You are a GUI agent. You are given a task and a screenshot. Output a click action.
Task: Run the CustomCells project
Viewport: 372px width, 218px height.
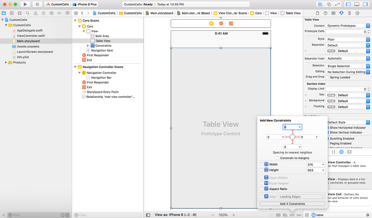click(x=25, y=4)
